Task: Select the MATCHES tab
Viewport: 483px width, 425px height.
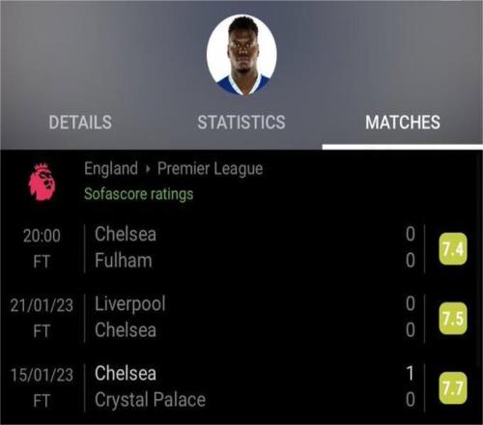Action: (x=403, y=123)
